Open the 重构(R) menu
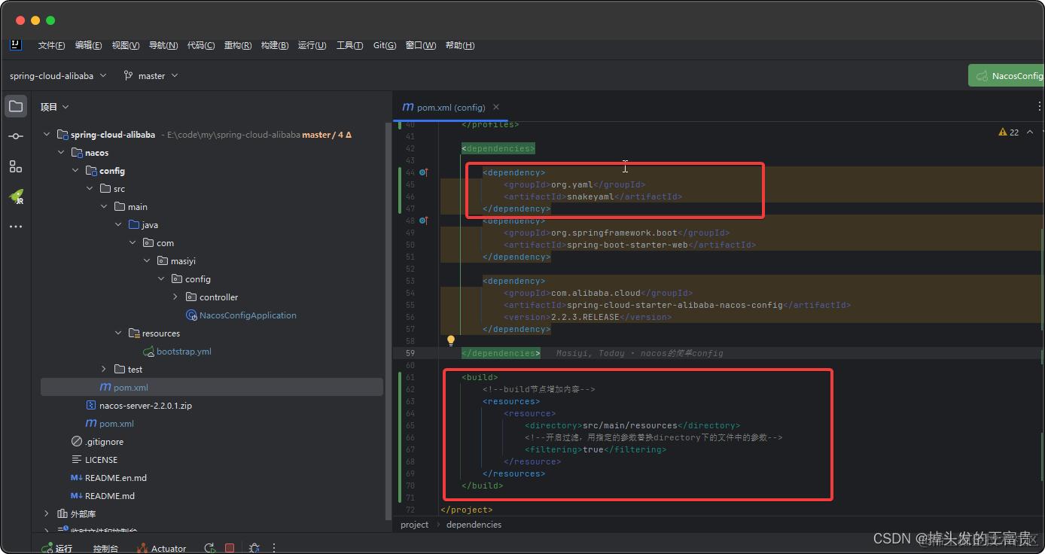The height and width of the screenshot is (554, 1045). coord(238,45)
